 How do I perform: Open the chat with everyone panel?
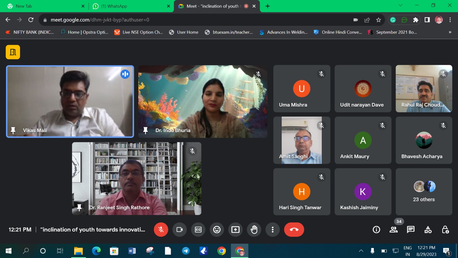coord(411,230)
